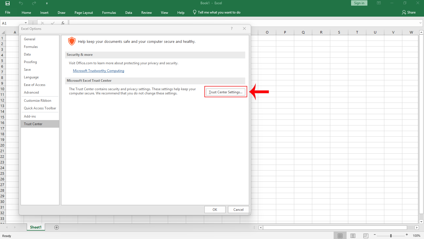This screenshot has height=239, width=424.
Task: Select Add-ins in Excel Options sidebar
Action: pyautogui.click(x=30, y=116)
